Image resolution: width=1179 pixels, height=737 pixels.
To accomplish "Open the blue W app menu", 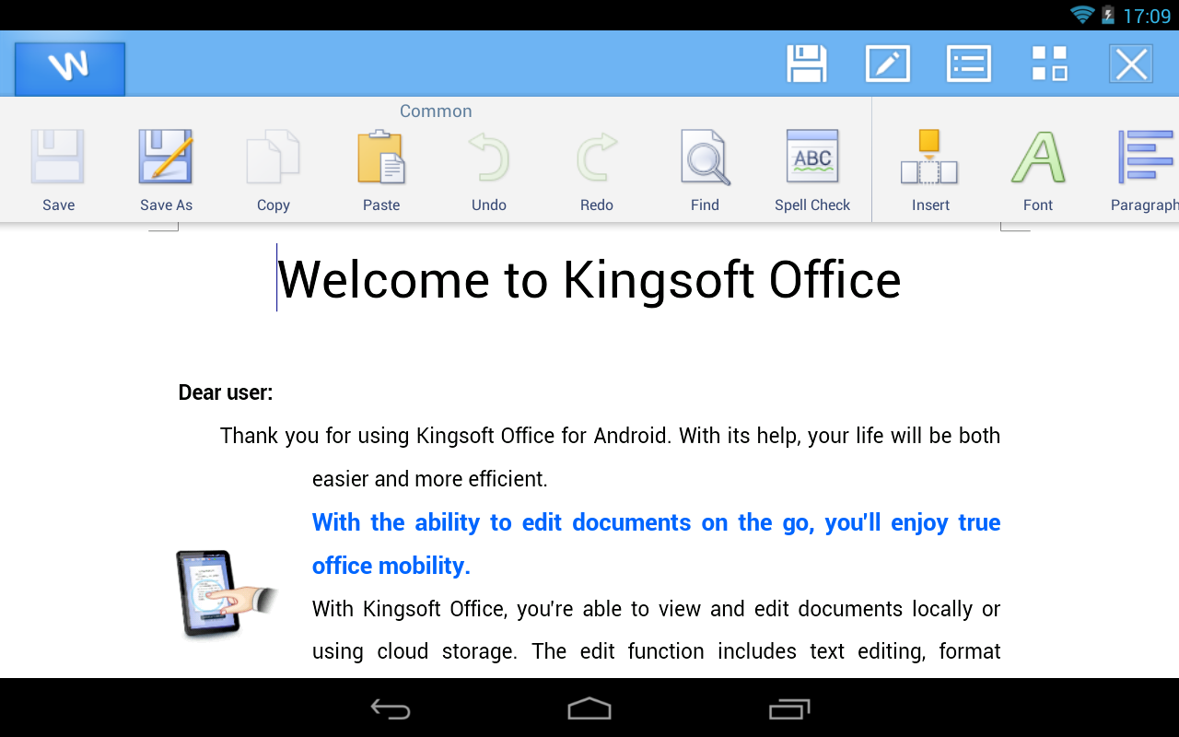I will click(70, 68).
